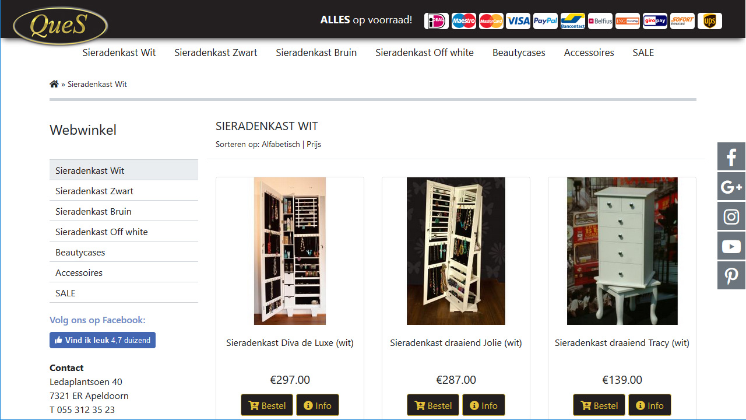Screen dimensions: 746x420
Task: Like the page with Vind ik leuk
Action: coord(103,340)
